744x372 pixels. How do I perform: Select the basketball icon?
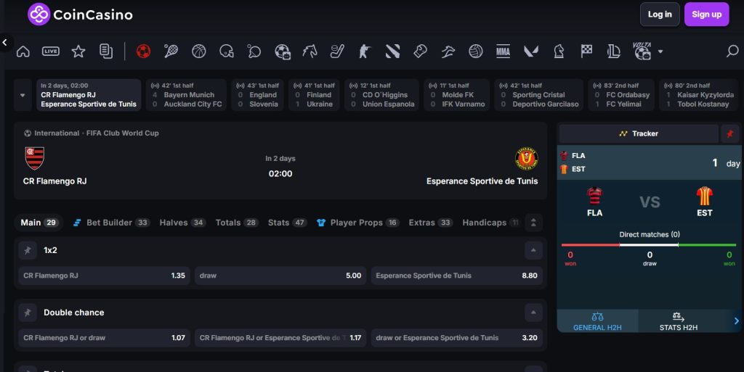[199, 51]
